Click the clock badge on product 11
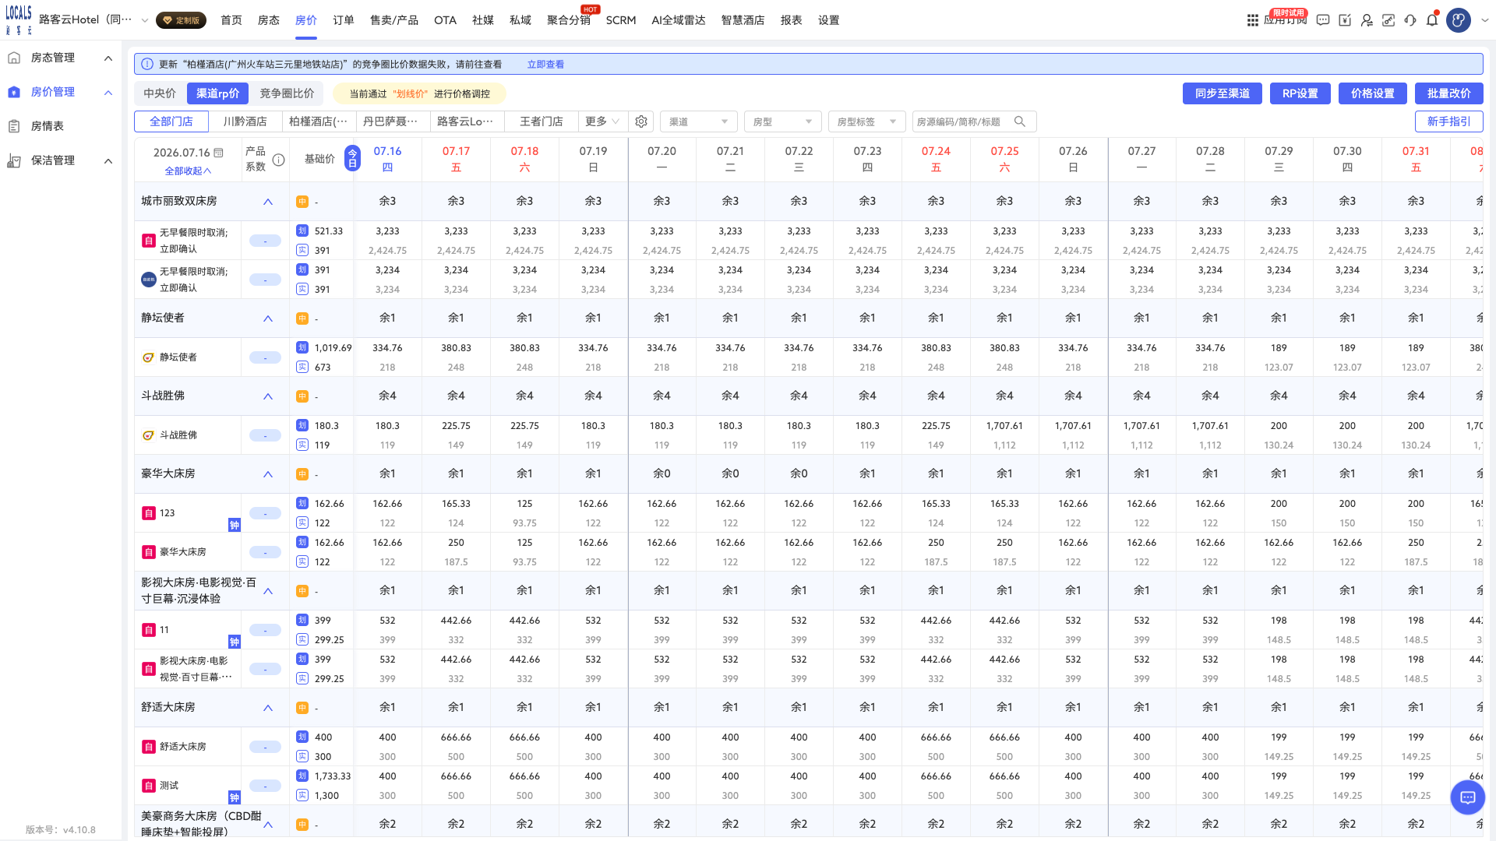This screenshot has height=841, width=1496. coord(235,642)
